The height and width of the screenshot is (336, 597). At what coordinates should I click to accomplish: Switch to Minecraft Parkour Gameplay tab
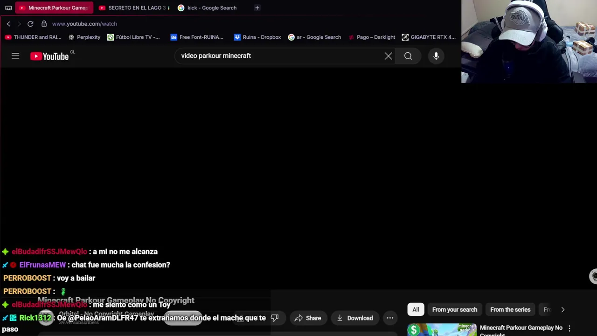(54, 8)
